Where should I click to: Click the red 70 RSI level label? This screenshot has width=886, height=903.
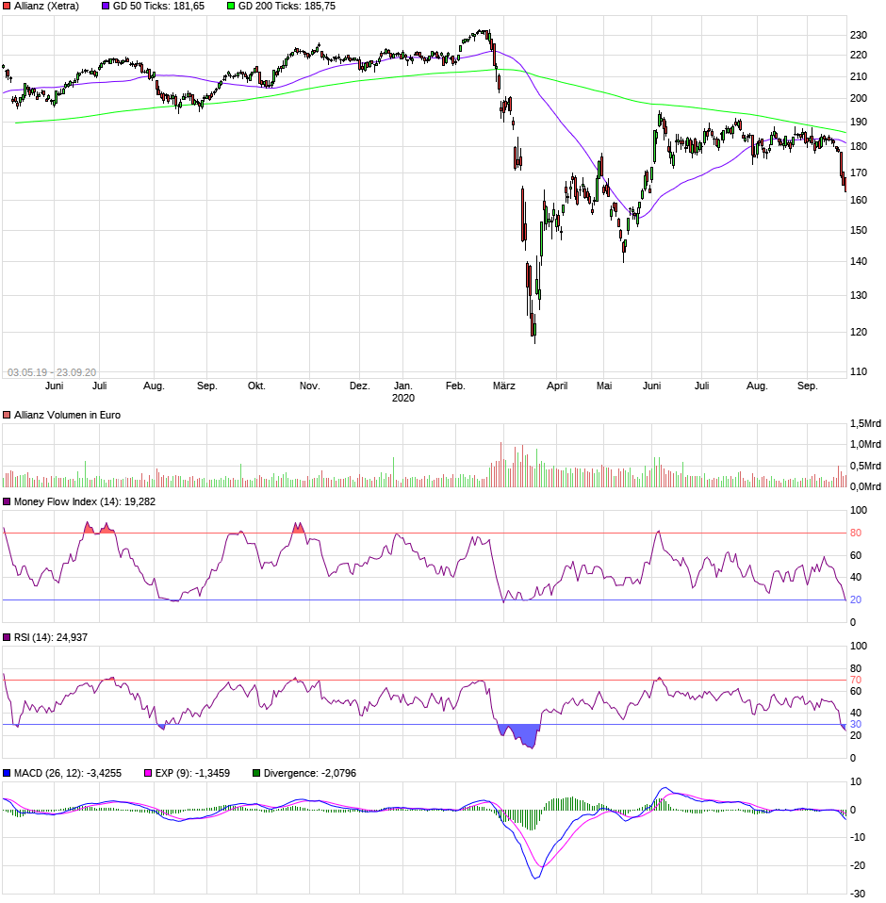[856, 681]
